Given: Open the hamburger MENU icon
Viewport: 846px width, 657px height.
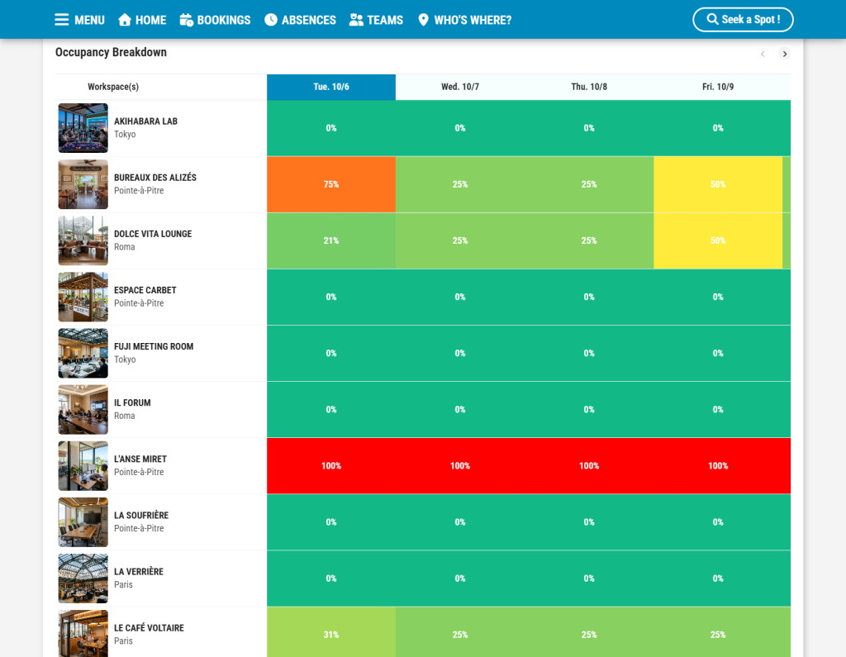Looking at the screenshot, I should (61, 20).
